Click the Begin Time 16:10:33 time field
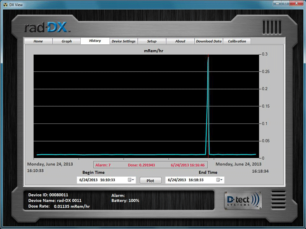 [107, 180]
